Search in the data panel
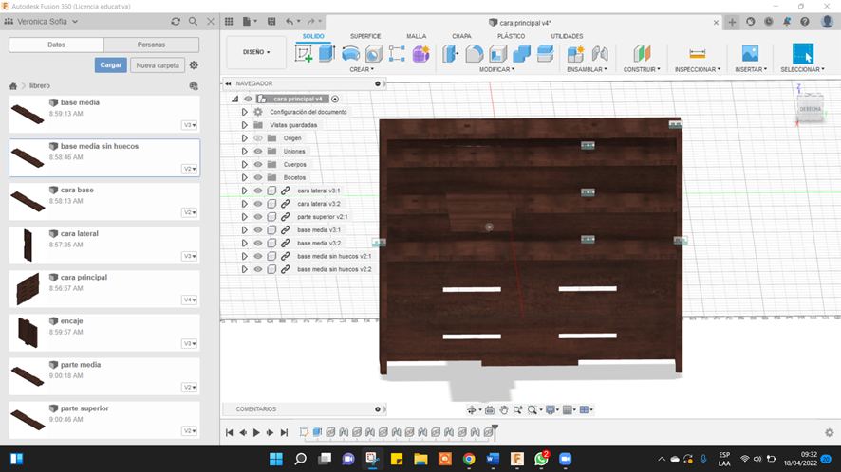The width and height of the screenshot is (841, 472). (x=193, y=22)
